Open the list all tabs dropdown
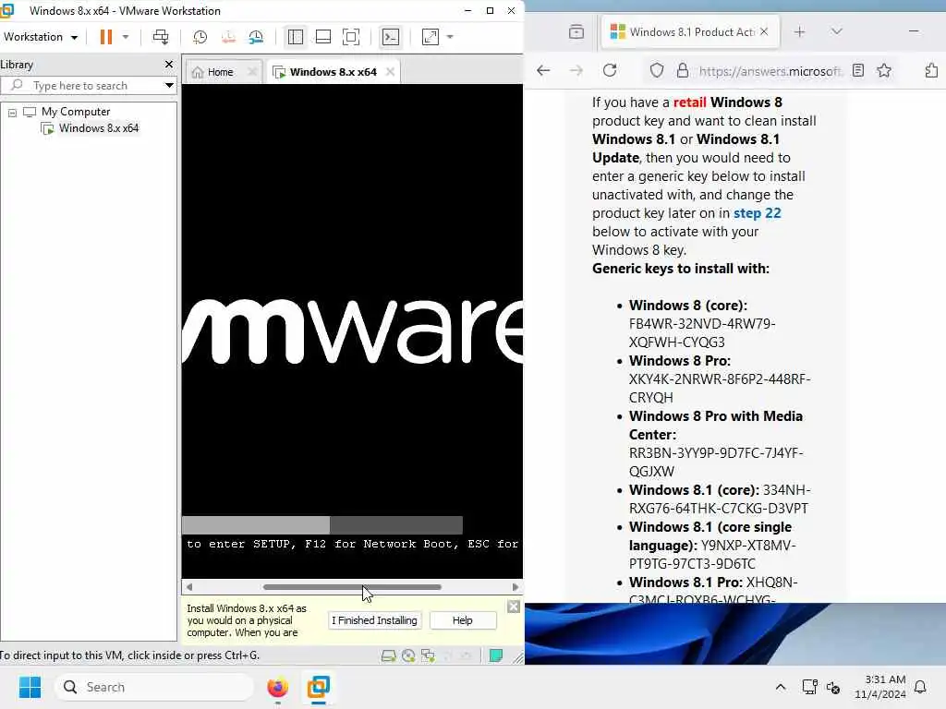The width and height of the screenshot is (946, 709). 836,31
